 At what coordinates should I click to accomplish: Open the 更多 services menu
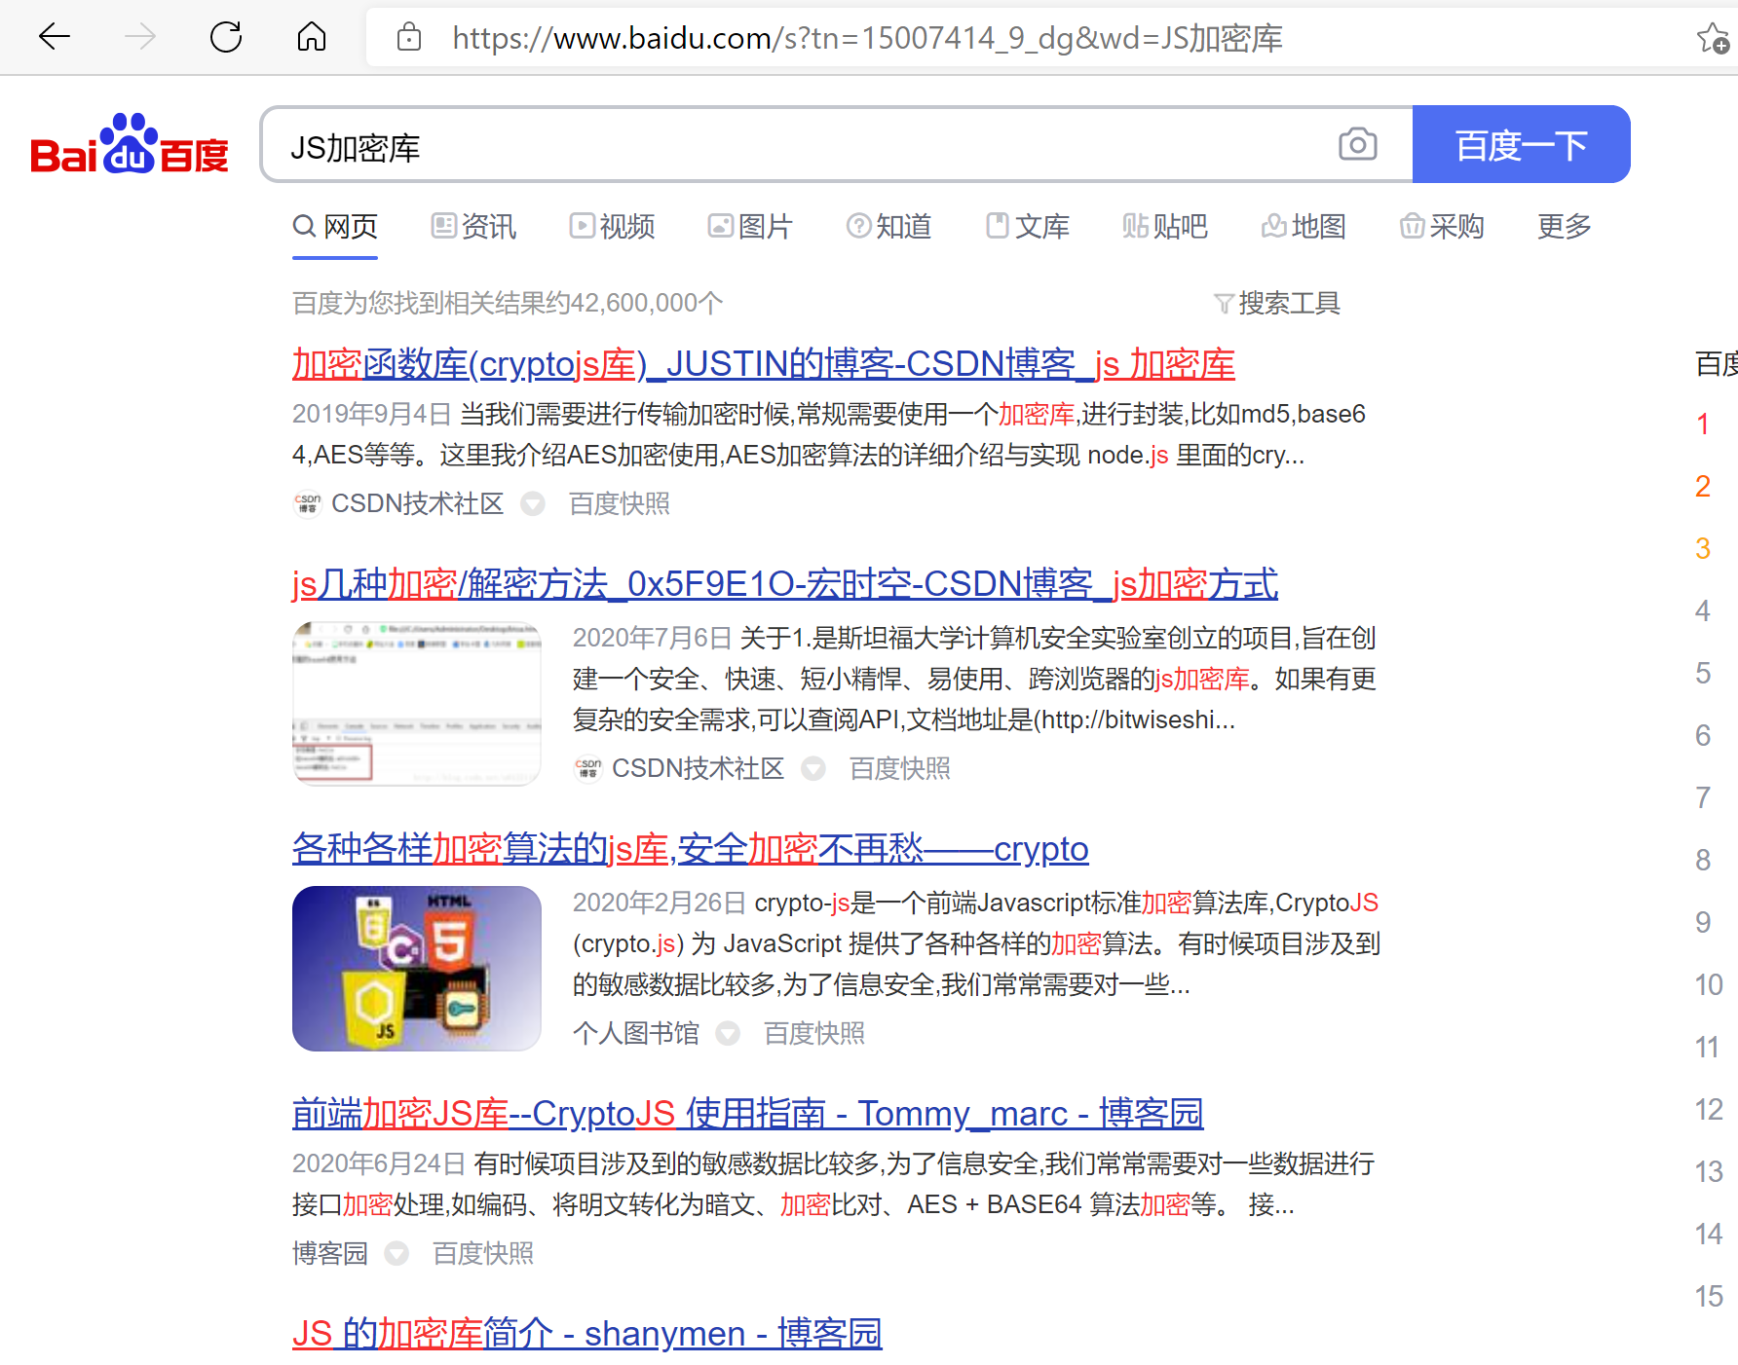point(1563,226)
